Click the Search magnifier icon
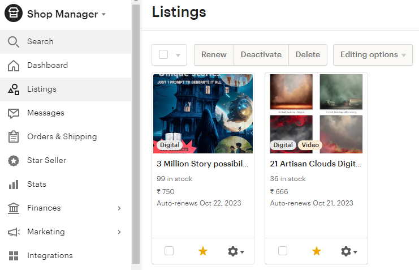 (14, 42)
